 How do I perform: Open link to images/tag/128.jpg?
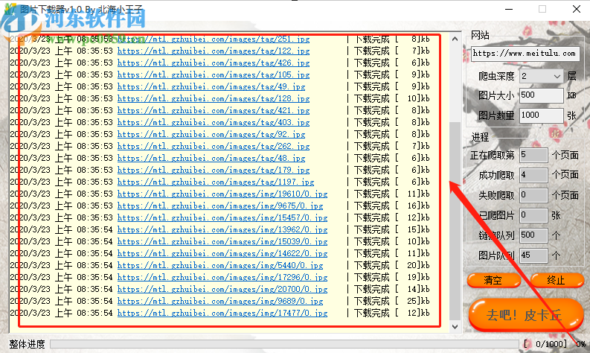click(214, 99)
